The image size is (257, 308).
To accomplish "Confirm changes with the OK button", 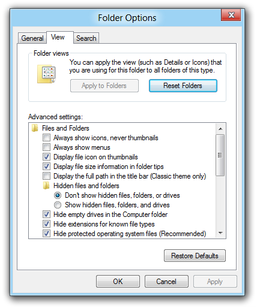I will click(118, 282).
